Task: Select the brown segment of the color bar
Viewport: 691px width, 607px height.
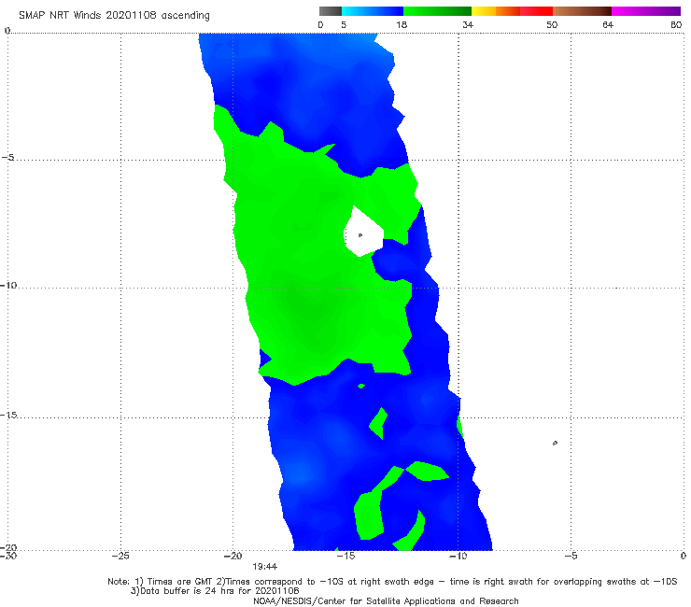Action: [582, 11]
